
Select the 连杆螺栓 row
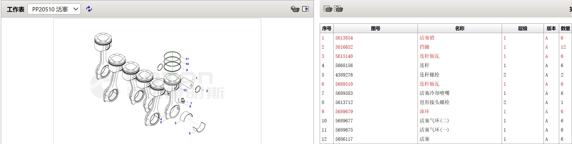pyautogui.click(x=429, y=75)
